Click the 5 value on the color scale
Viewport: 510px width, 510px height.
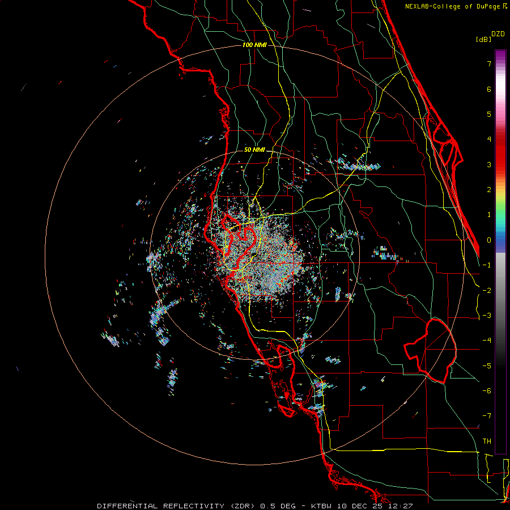[489, 114]
